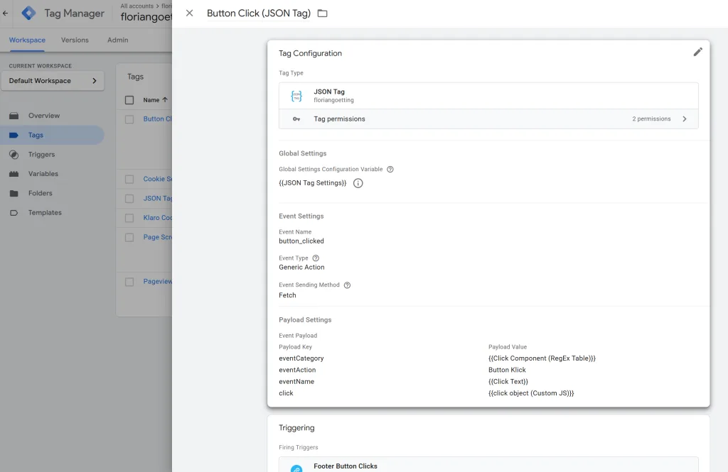Open help icon next to Event Type
Viewport: 728px width, 472px height.
(316, 258)
